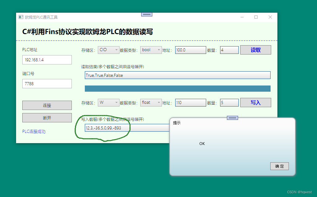The height and width of the screenshot is (197, 317).
Task: Open the write data type float dropdown
Action: (x=151, y=103)
